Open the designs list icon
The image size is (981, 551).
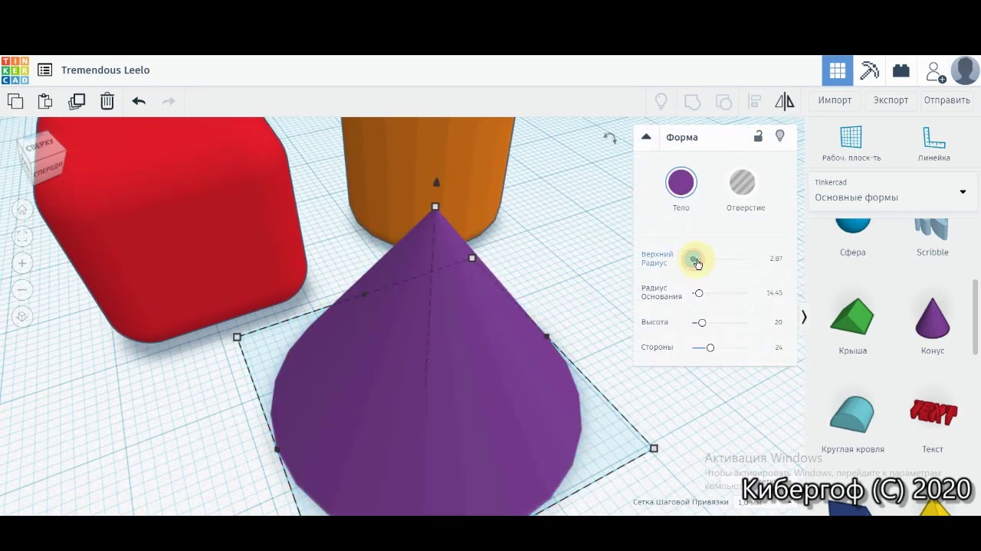point(44,70)
